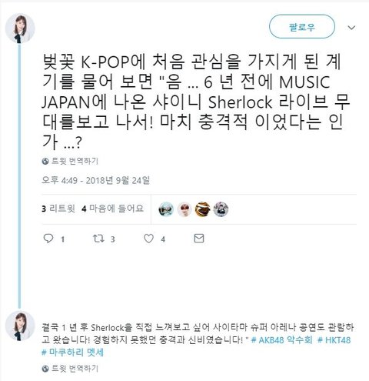Click 트윗 번역하기 under the reply tweet

coord(75,369)
